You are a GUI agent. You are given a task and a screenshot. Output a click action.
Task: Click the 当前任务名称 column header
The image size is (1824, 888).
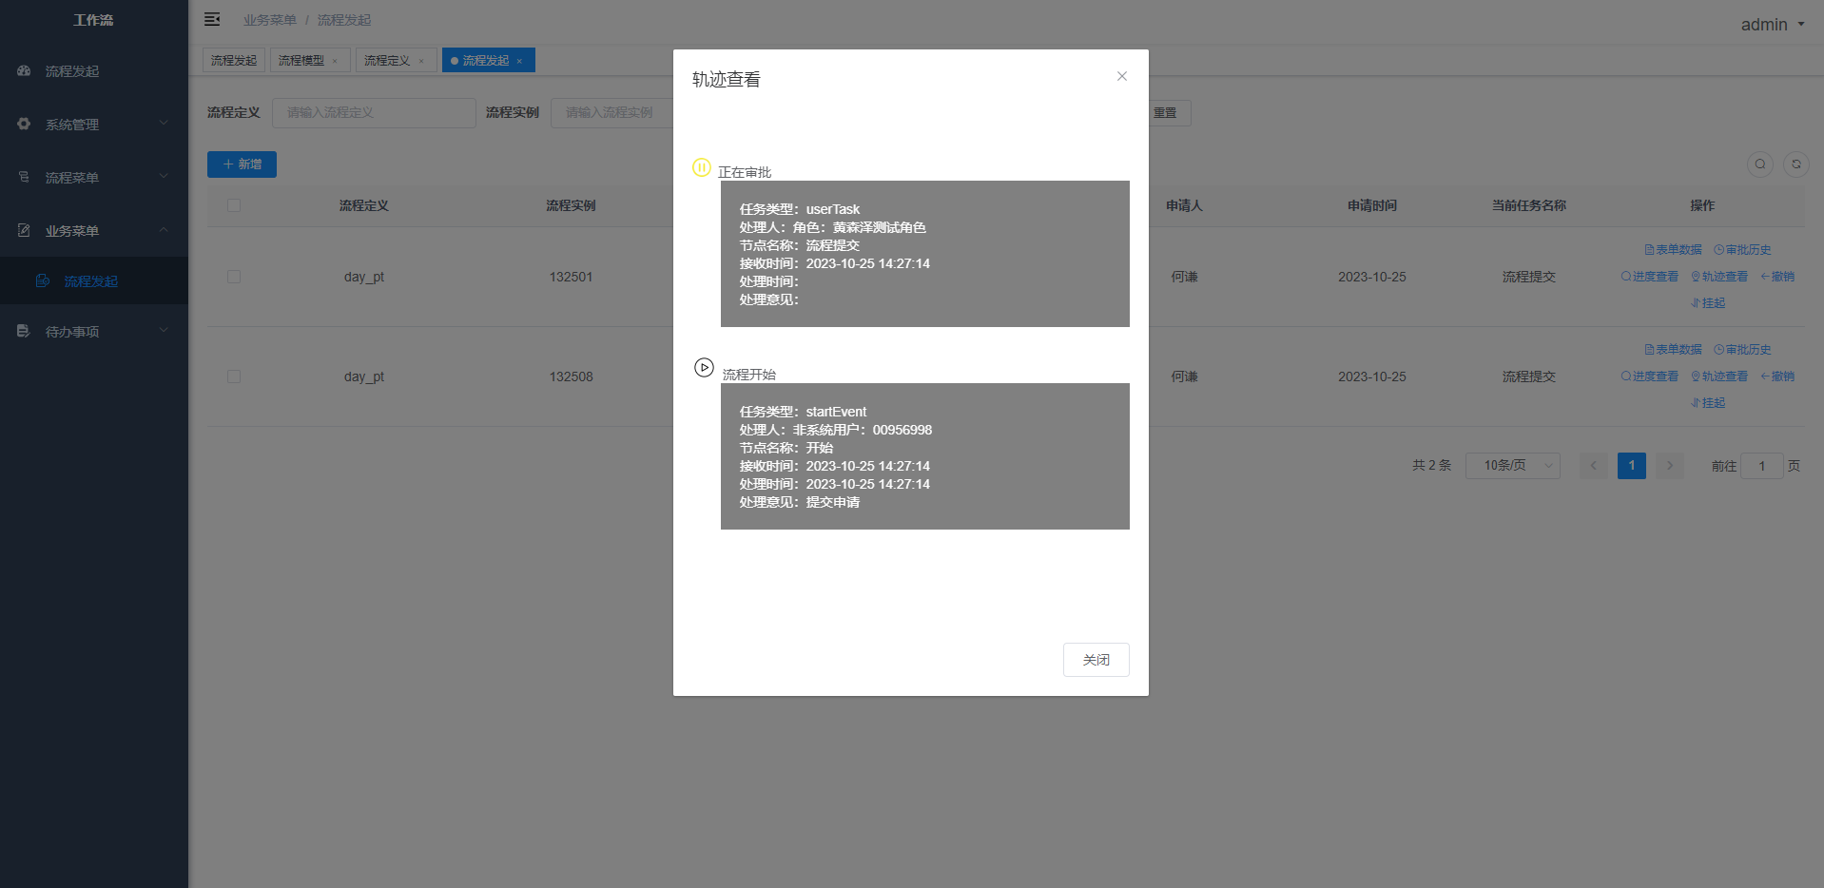click(x=1529, y=205)
